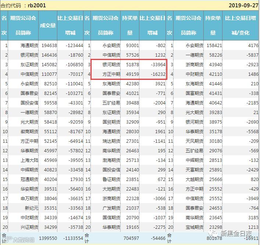Select 华安期货 in volume ranking
Screen dimensions: 260x245
(x=29, y=189)
